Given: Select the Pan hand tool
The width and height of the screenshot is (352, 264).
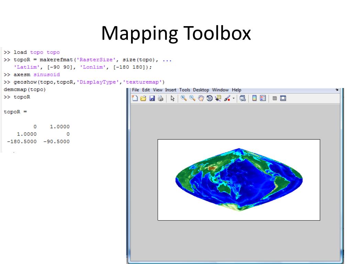Looking at the screenshot, I should tap(201, 98).
